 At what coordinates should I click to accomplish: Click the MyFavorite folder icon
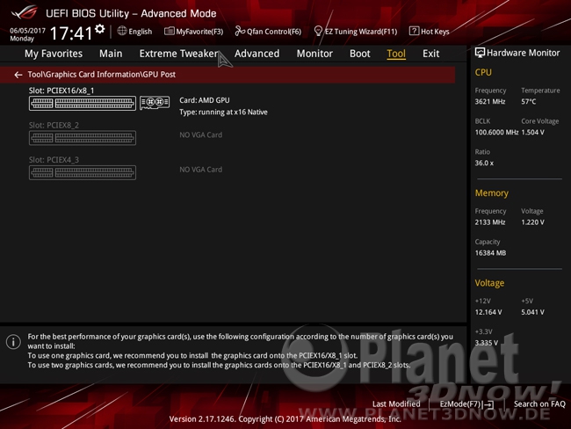[169, 31]
